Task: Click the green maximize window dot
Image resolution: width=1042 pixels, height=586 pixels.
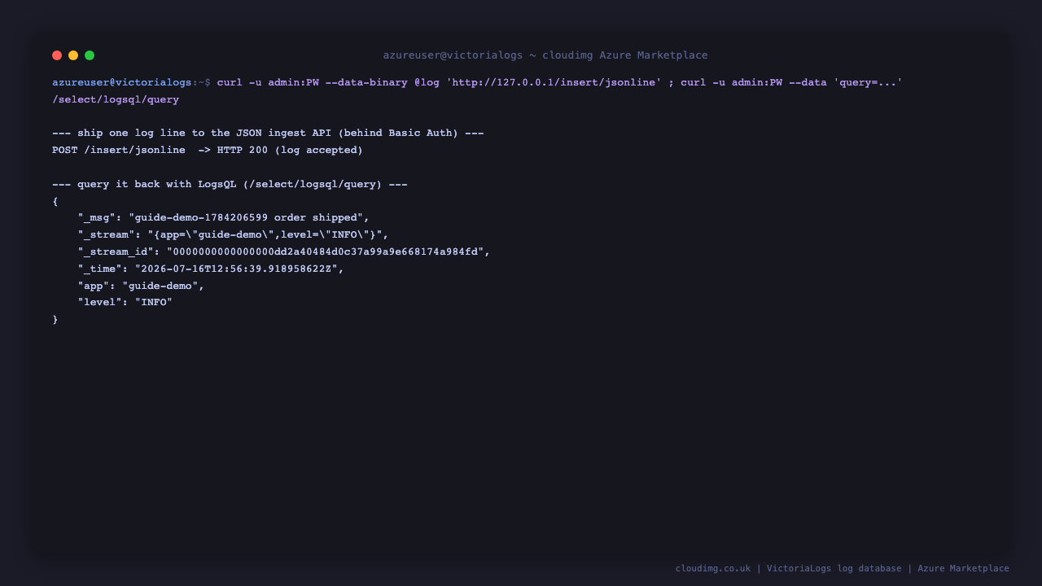Action: 90,55
